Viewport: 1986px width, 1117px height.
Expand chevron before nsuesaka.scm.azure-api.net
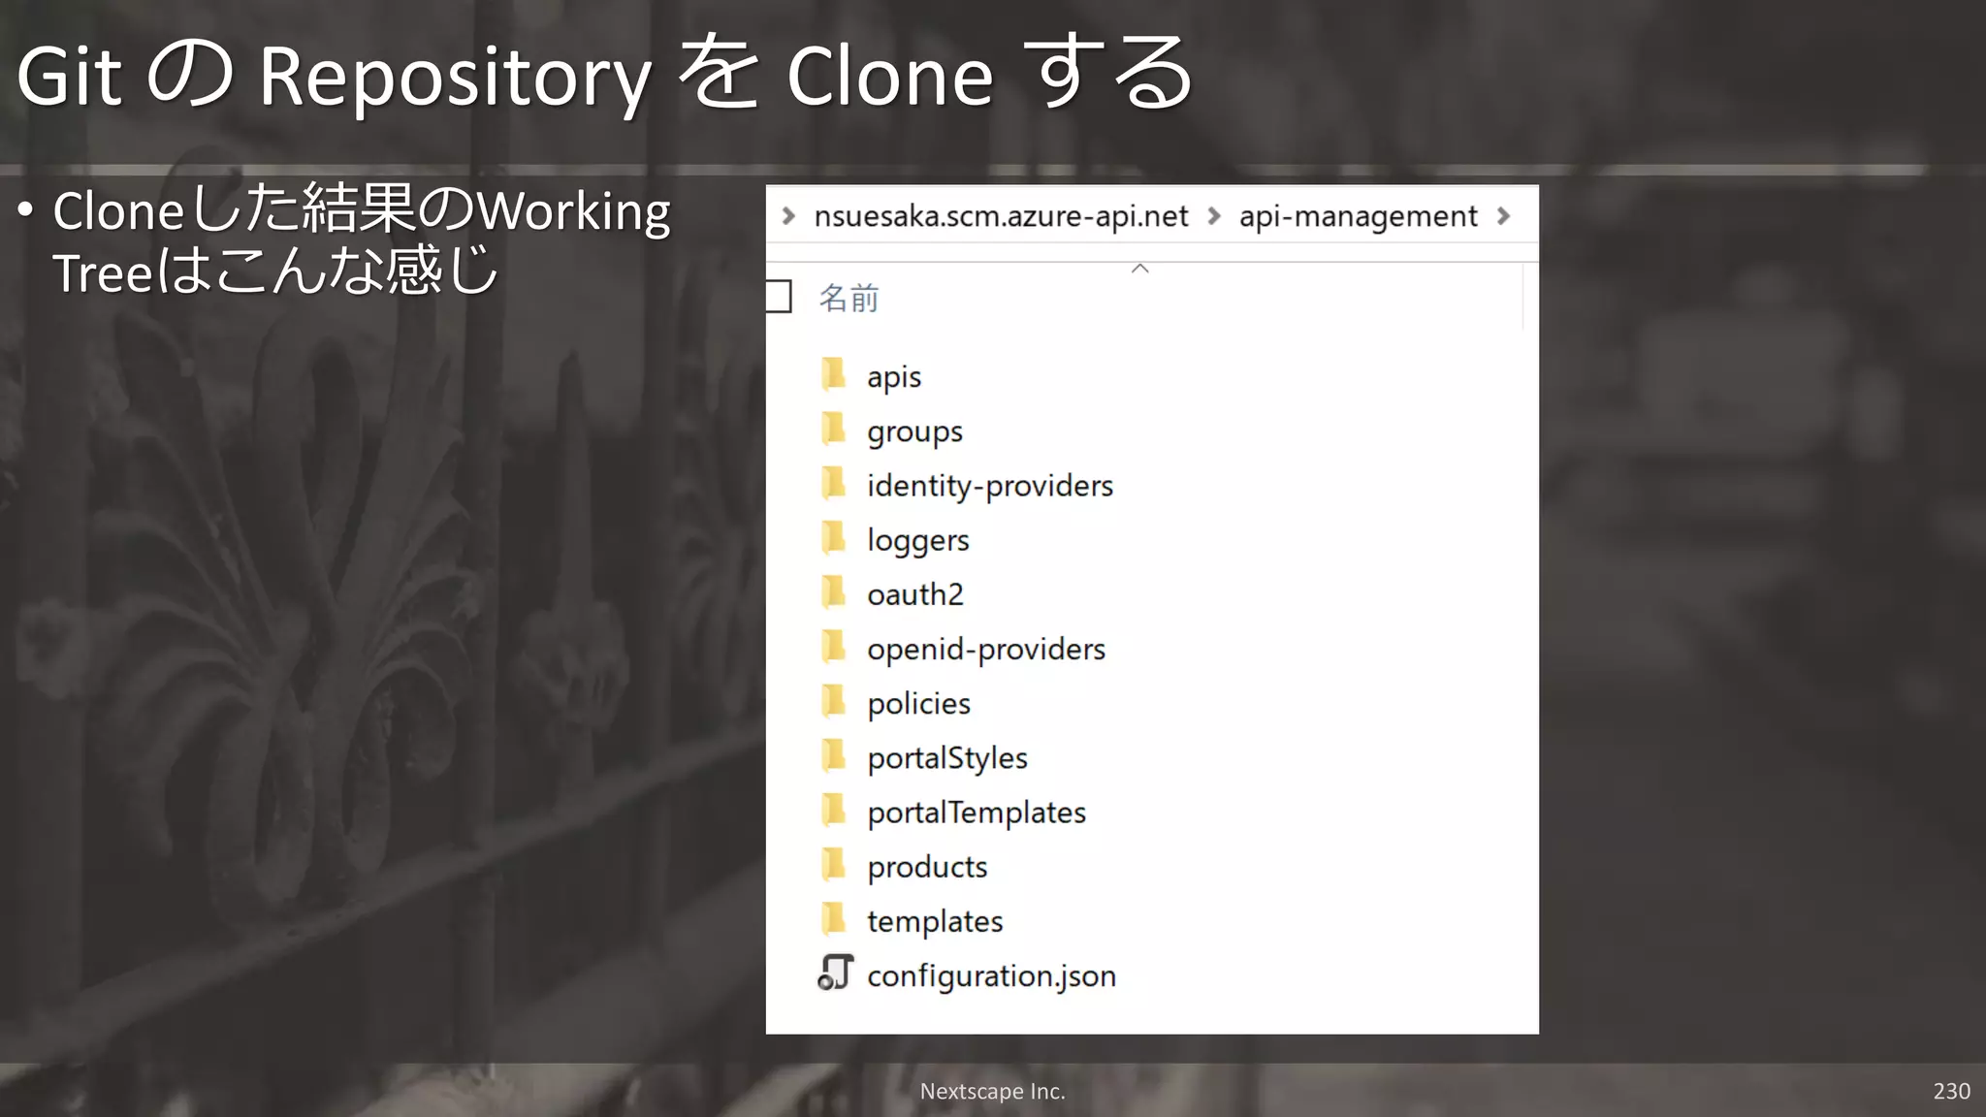[x=788, y=216]
